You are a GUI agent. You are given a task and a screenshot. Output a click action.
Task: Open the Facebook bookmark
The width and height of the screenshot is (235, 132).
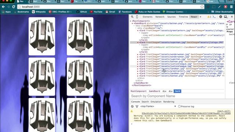[125, 12]
